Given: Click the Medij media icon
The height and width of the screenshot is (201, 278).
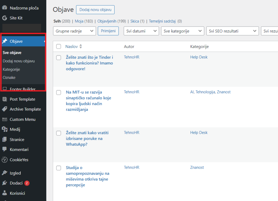Looking at the screenshot, I should point(4,129).
